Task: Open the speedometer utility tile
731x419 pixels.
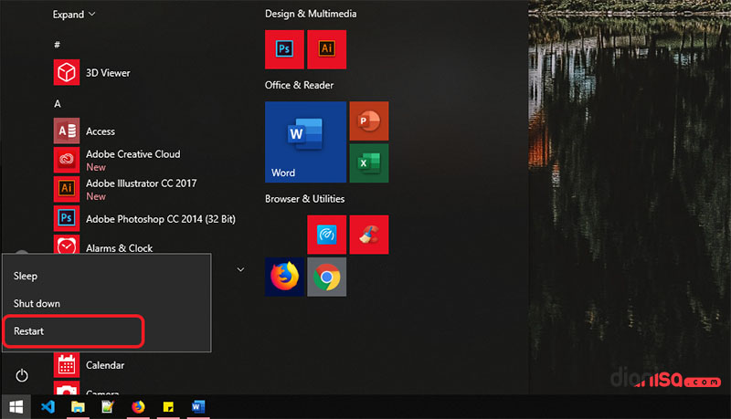Action: (326, 235)
